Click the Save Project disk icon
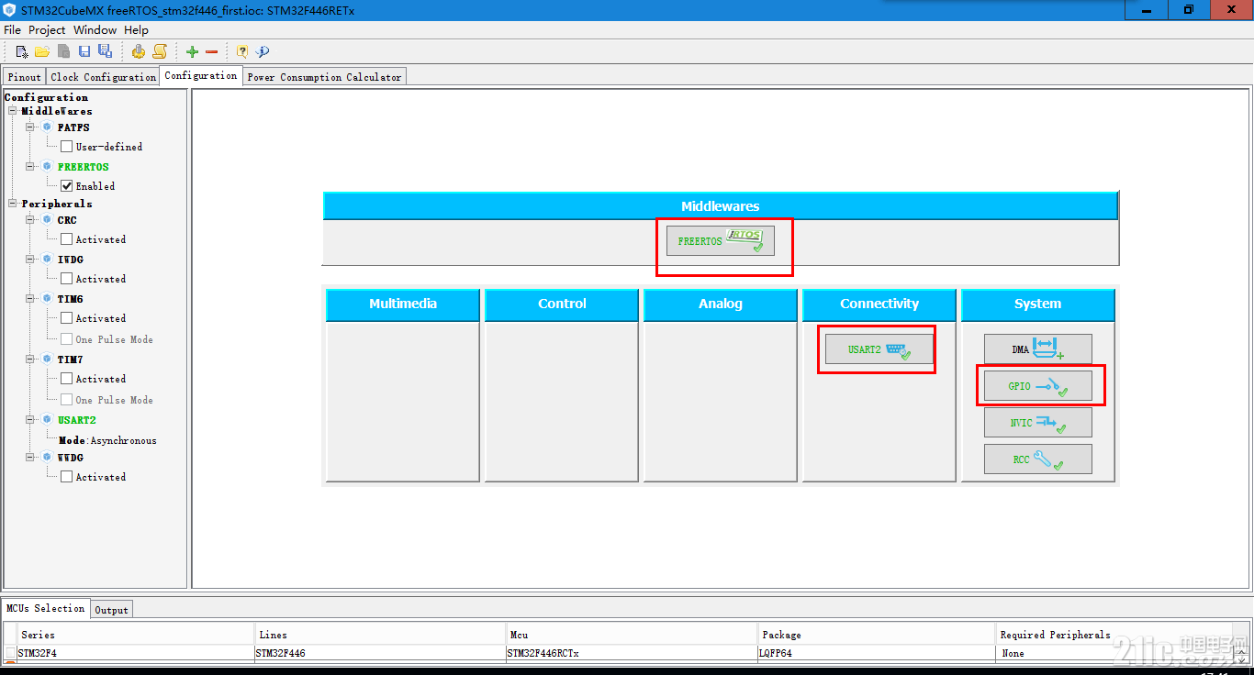 (84, 51)
